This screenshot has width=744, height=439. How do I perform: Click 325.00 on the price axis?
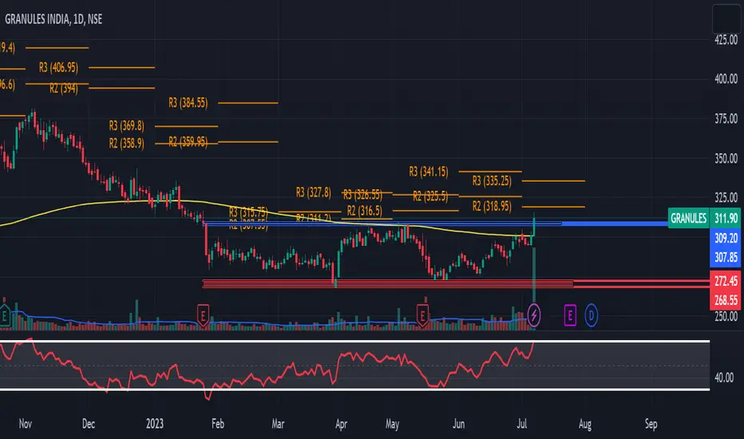[x=726, y=197]
